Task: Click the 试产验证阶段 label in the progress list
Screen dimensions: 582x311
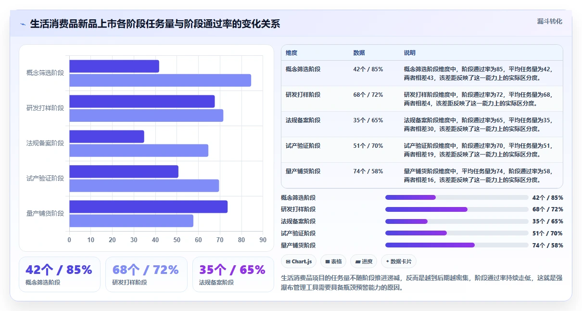Action: (298, 233)
